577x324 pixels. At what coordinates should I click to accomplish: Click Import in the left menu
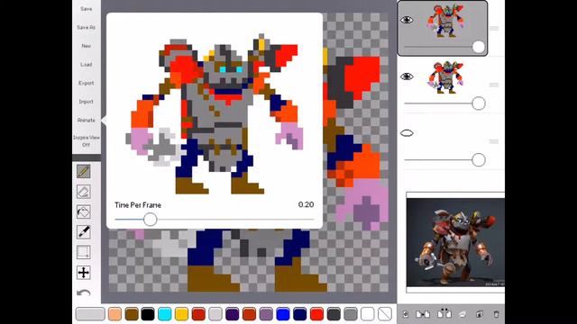coord(87,102)
